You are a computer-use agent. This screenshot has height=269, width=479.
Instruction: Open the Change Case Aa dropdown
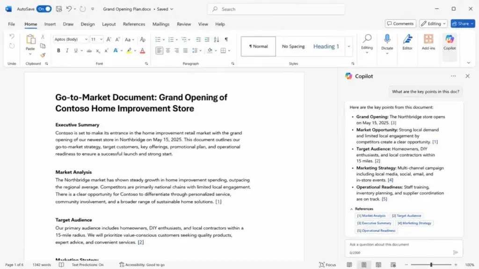(x=130, y=39)
